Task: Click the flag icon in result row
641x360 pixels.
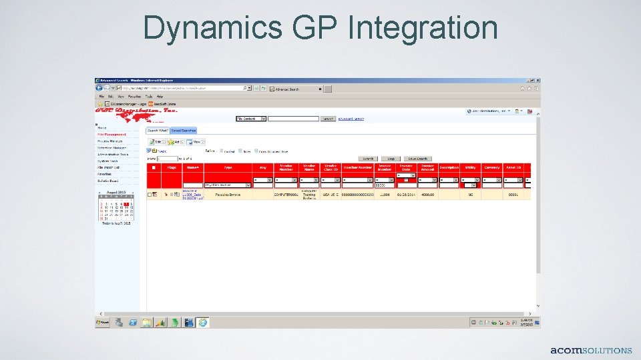Action: pyautogui.click(x=166, y=195)
